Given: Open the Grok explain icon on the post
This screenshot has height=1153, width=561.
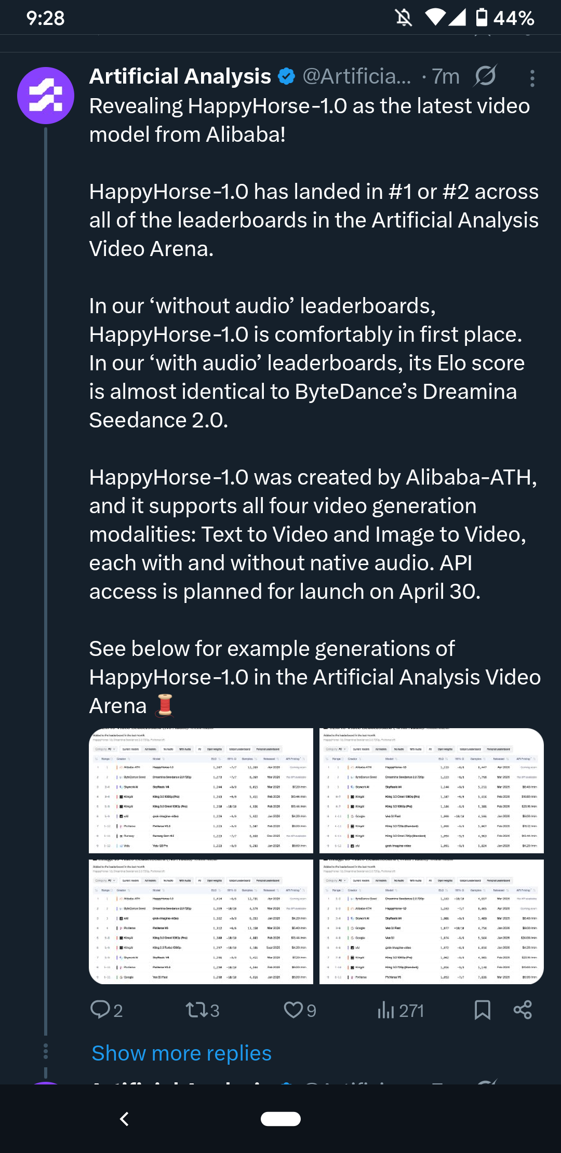Looking at the screenshot, I should 486,76.
